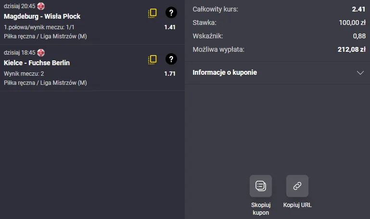Open the Kielce - Fuchse Berlin match
Image resolution: width=370 pixels, height=219 pixels.
[x=37, y=63]
